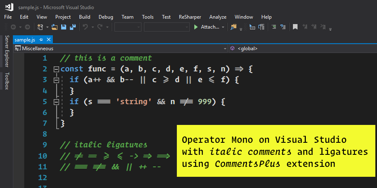
Task: Click the clear all bookmarks icon
Action: pyautogui.click(x=323, y=27)
